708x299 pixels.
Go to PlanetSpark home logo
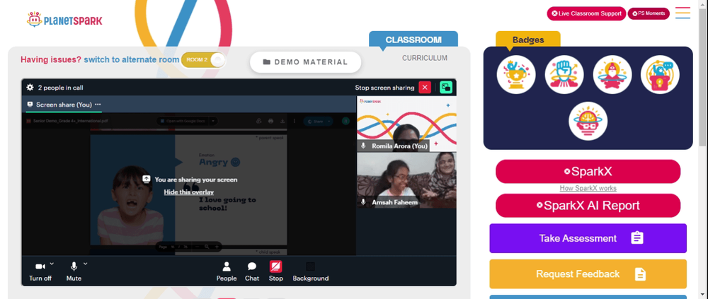click(x=64, y=20)
